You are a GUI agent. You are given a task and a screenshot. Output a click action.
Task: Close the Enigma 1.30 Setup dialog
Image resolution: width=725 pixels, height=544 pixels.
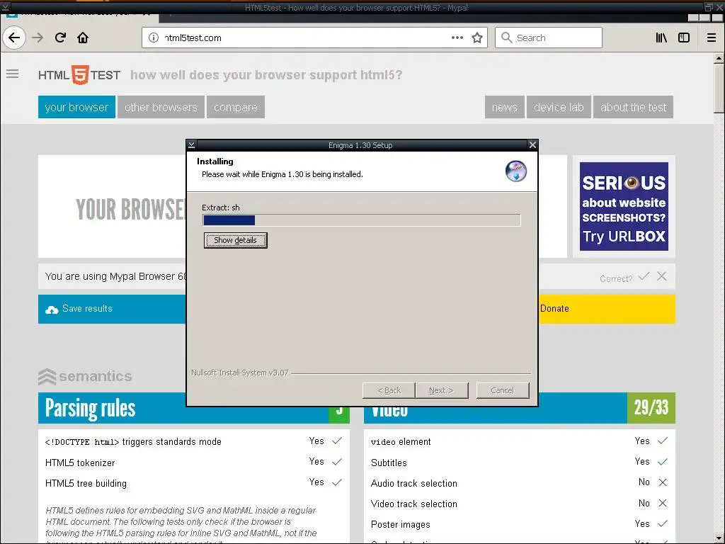pos(532,144)
